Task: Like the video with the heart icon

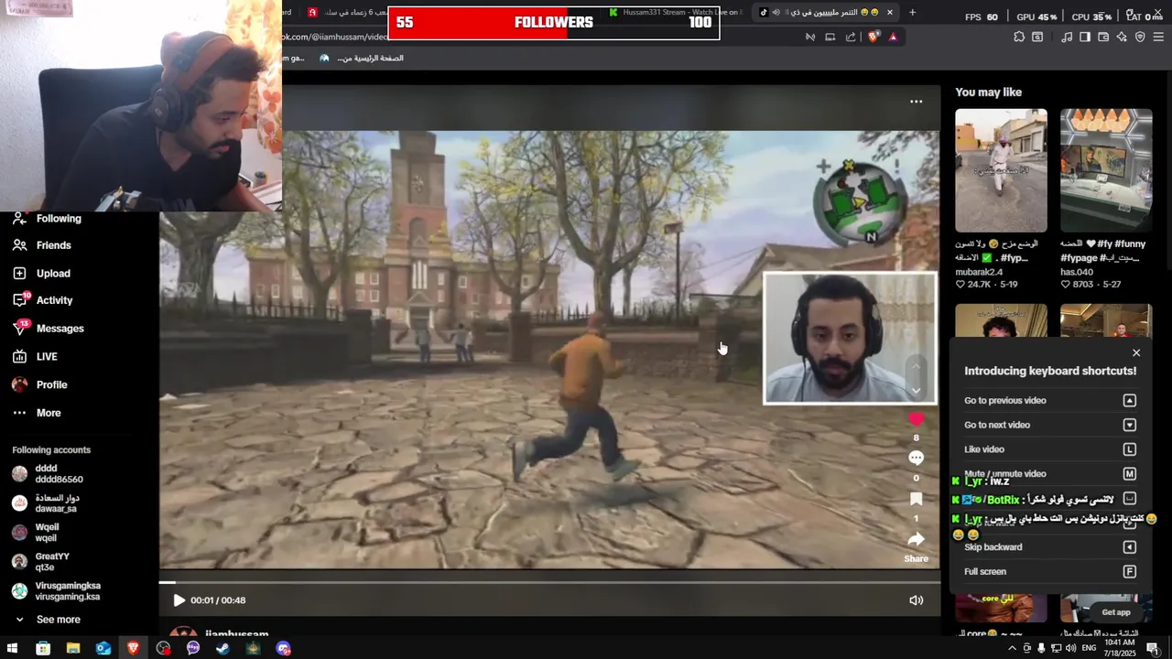Action: 916,419
